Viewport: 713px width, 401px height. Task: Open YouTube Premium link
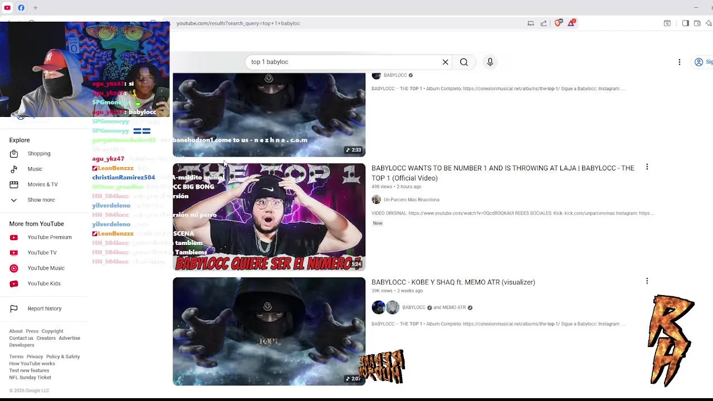point(50,237)
